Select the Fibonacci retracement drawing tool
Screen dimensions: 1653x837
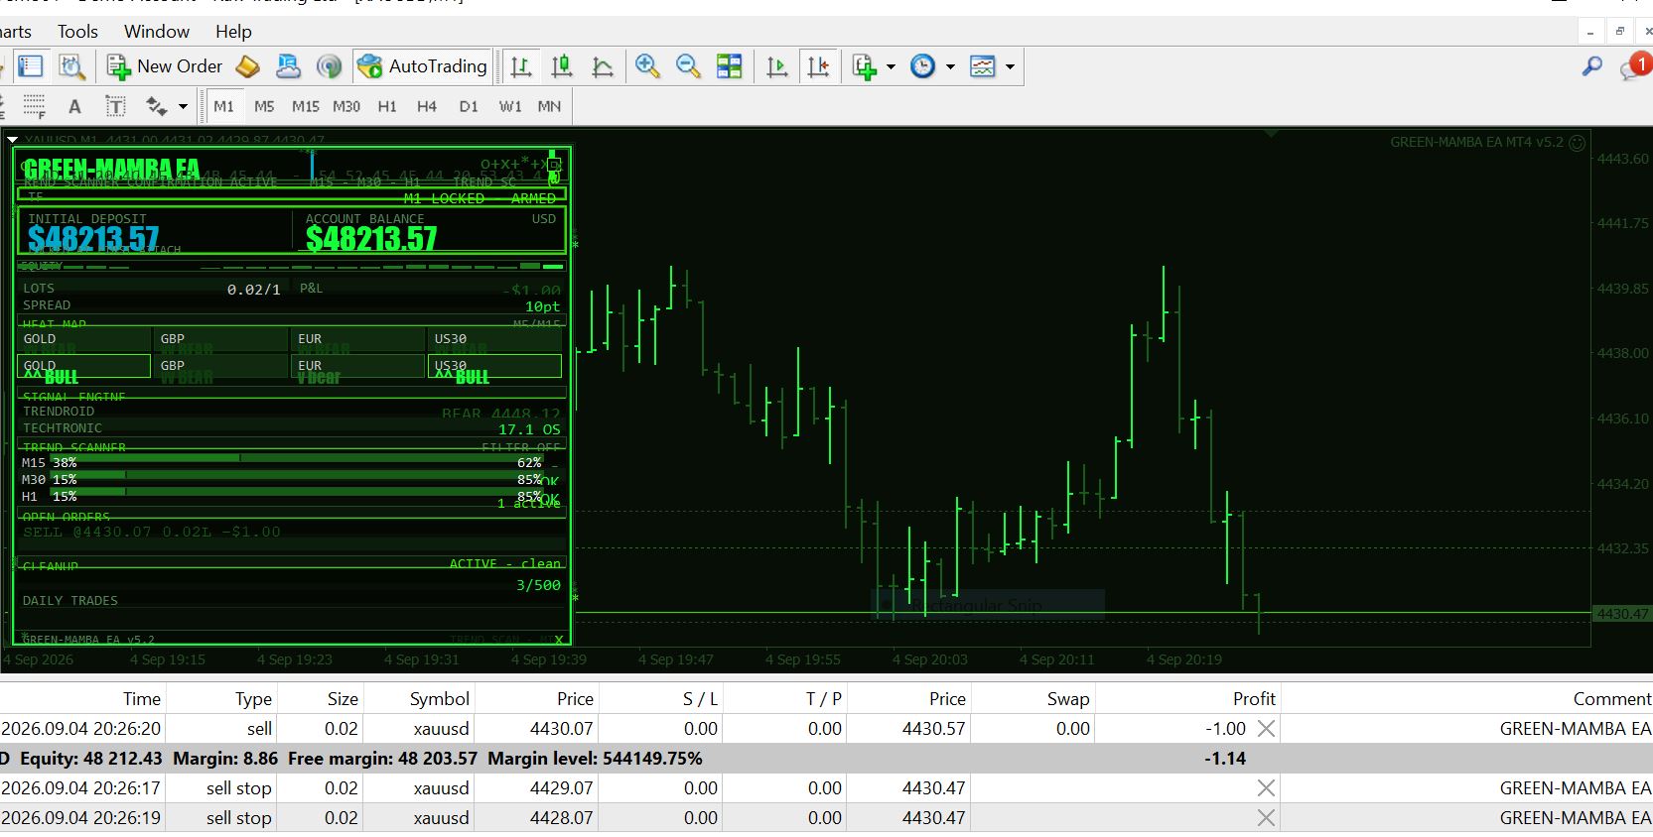point(34,106)
